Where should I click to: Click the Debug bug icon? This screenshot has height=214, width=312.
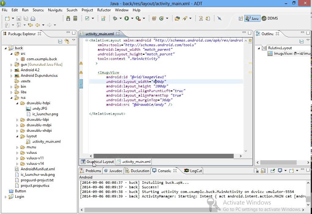point(115,18)
